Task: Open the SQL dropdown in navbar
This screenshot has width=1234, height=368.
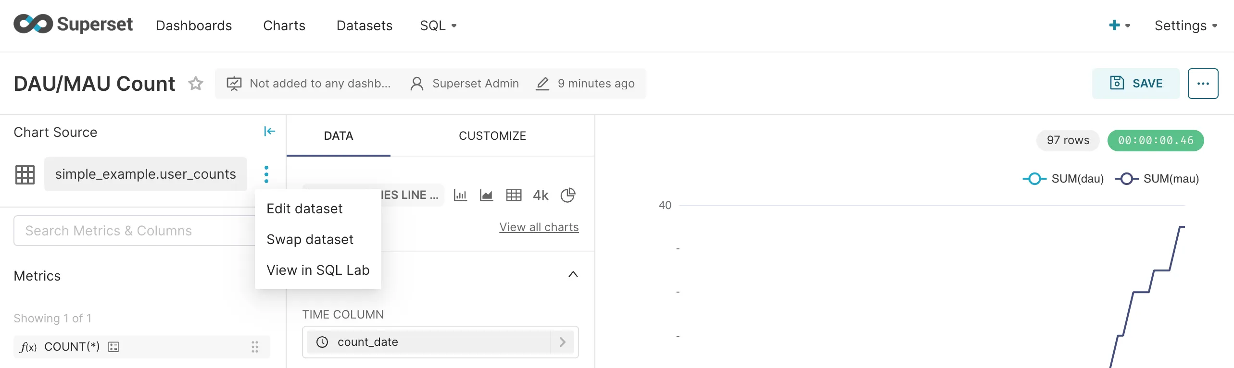Action: tap(438, 25)
